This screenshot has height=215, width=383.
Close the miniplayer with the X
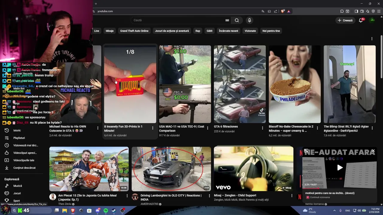373,151
